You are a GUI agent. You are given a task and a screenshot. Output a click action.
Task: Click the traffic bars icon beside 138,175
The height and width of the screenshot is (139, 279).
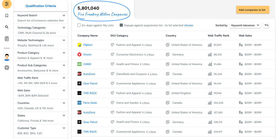210,122
